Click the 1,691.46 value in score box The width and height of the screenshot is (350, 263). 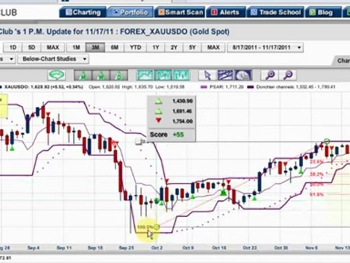click(x=182, y=111)
